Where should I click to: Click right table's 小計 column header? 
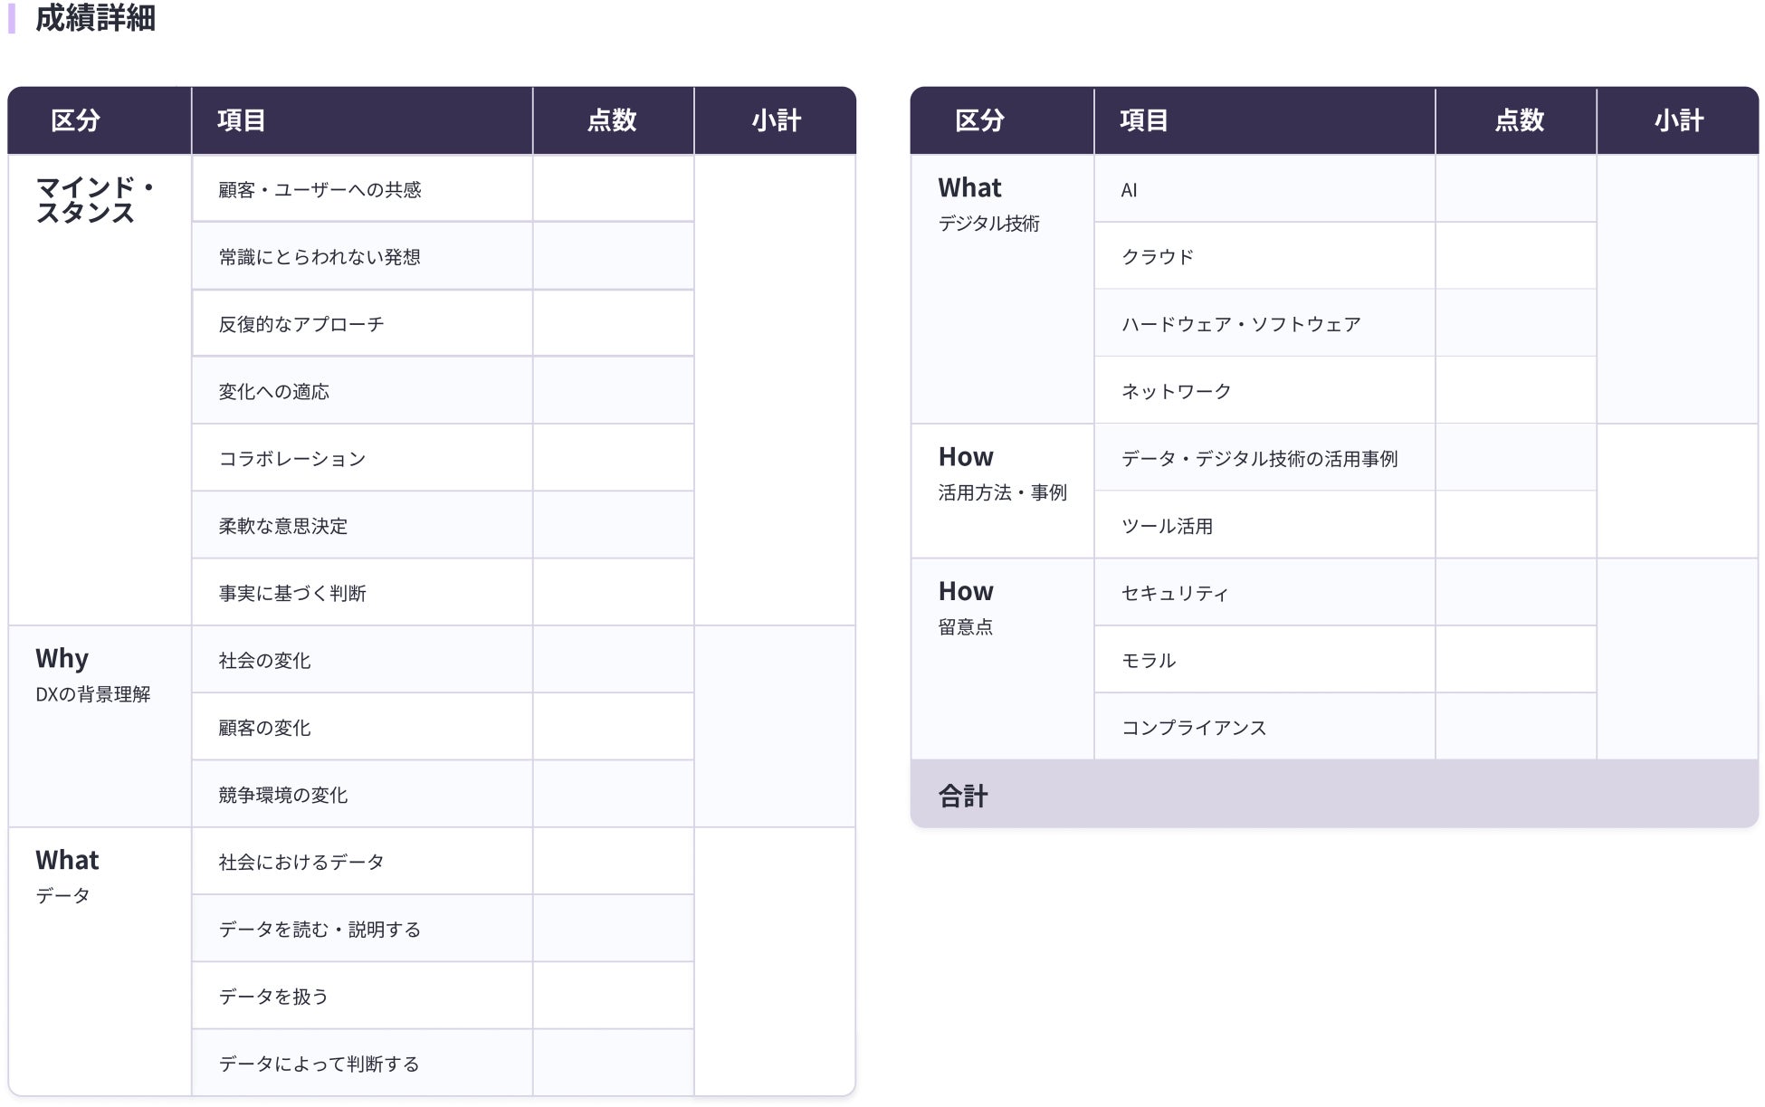(1678, 120)
